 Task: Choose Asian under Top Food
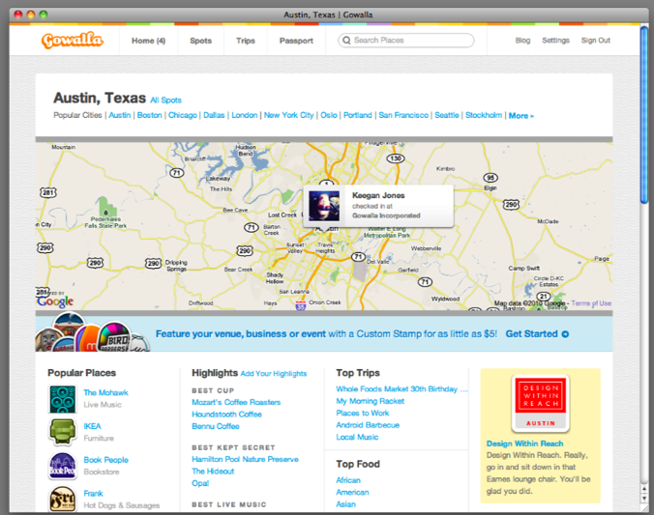345,504
